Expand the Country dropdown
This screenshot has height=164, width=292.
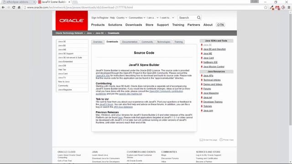[x=122, y=18]
